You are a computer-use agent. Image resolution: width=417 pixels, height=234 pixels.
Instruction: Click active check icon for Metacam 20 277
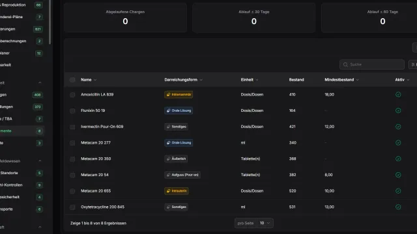coord(398,143)
